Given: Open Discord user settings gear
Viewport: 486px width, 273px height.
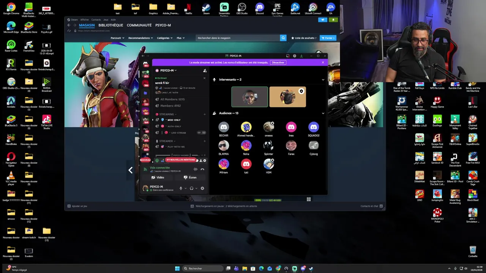Looking at the screenshot, I should pos(202,188).
